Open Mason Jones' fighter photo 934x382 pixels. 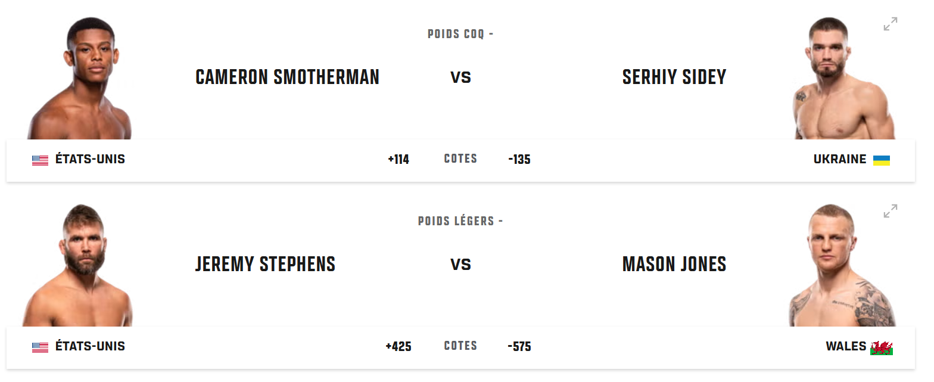click(842, 265)
